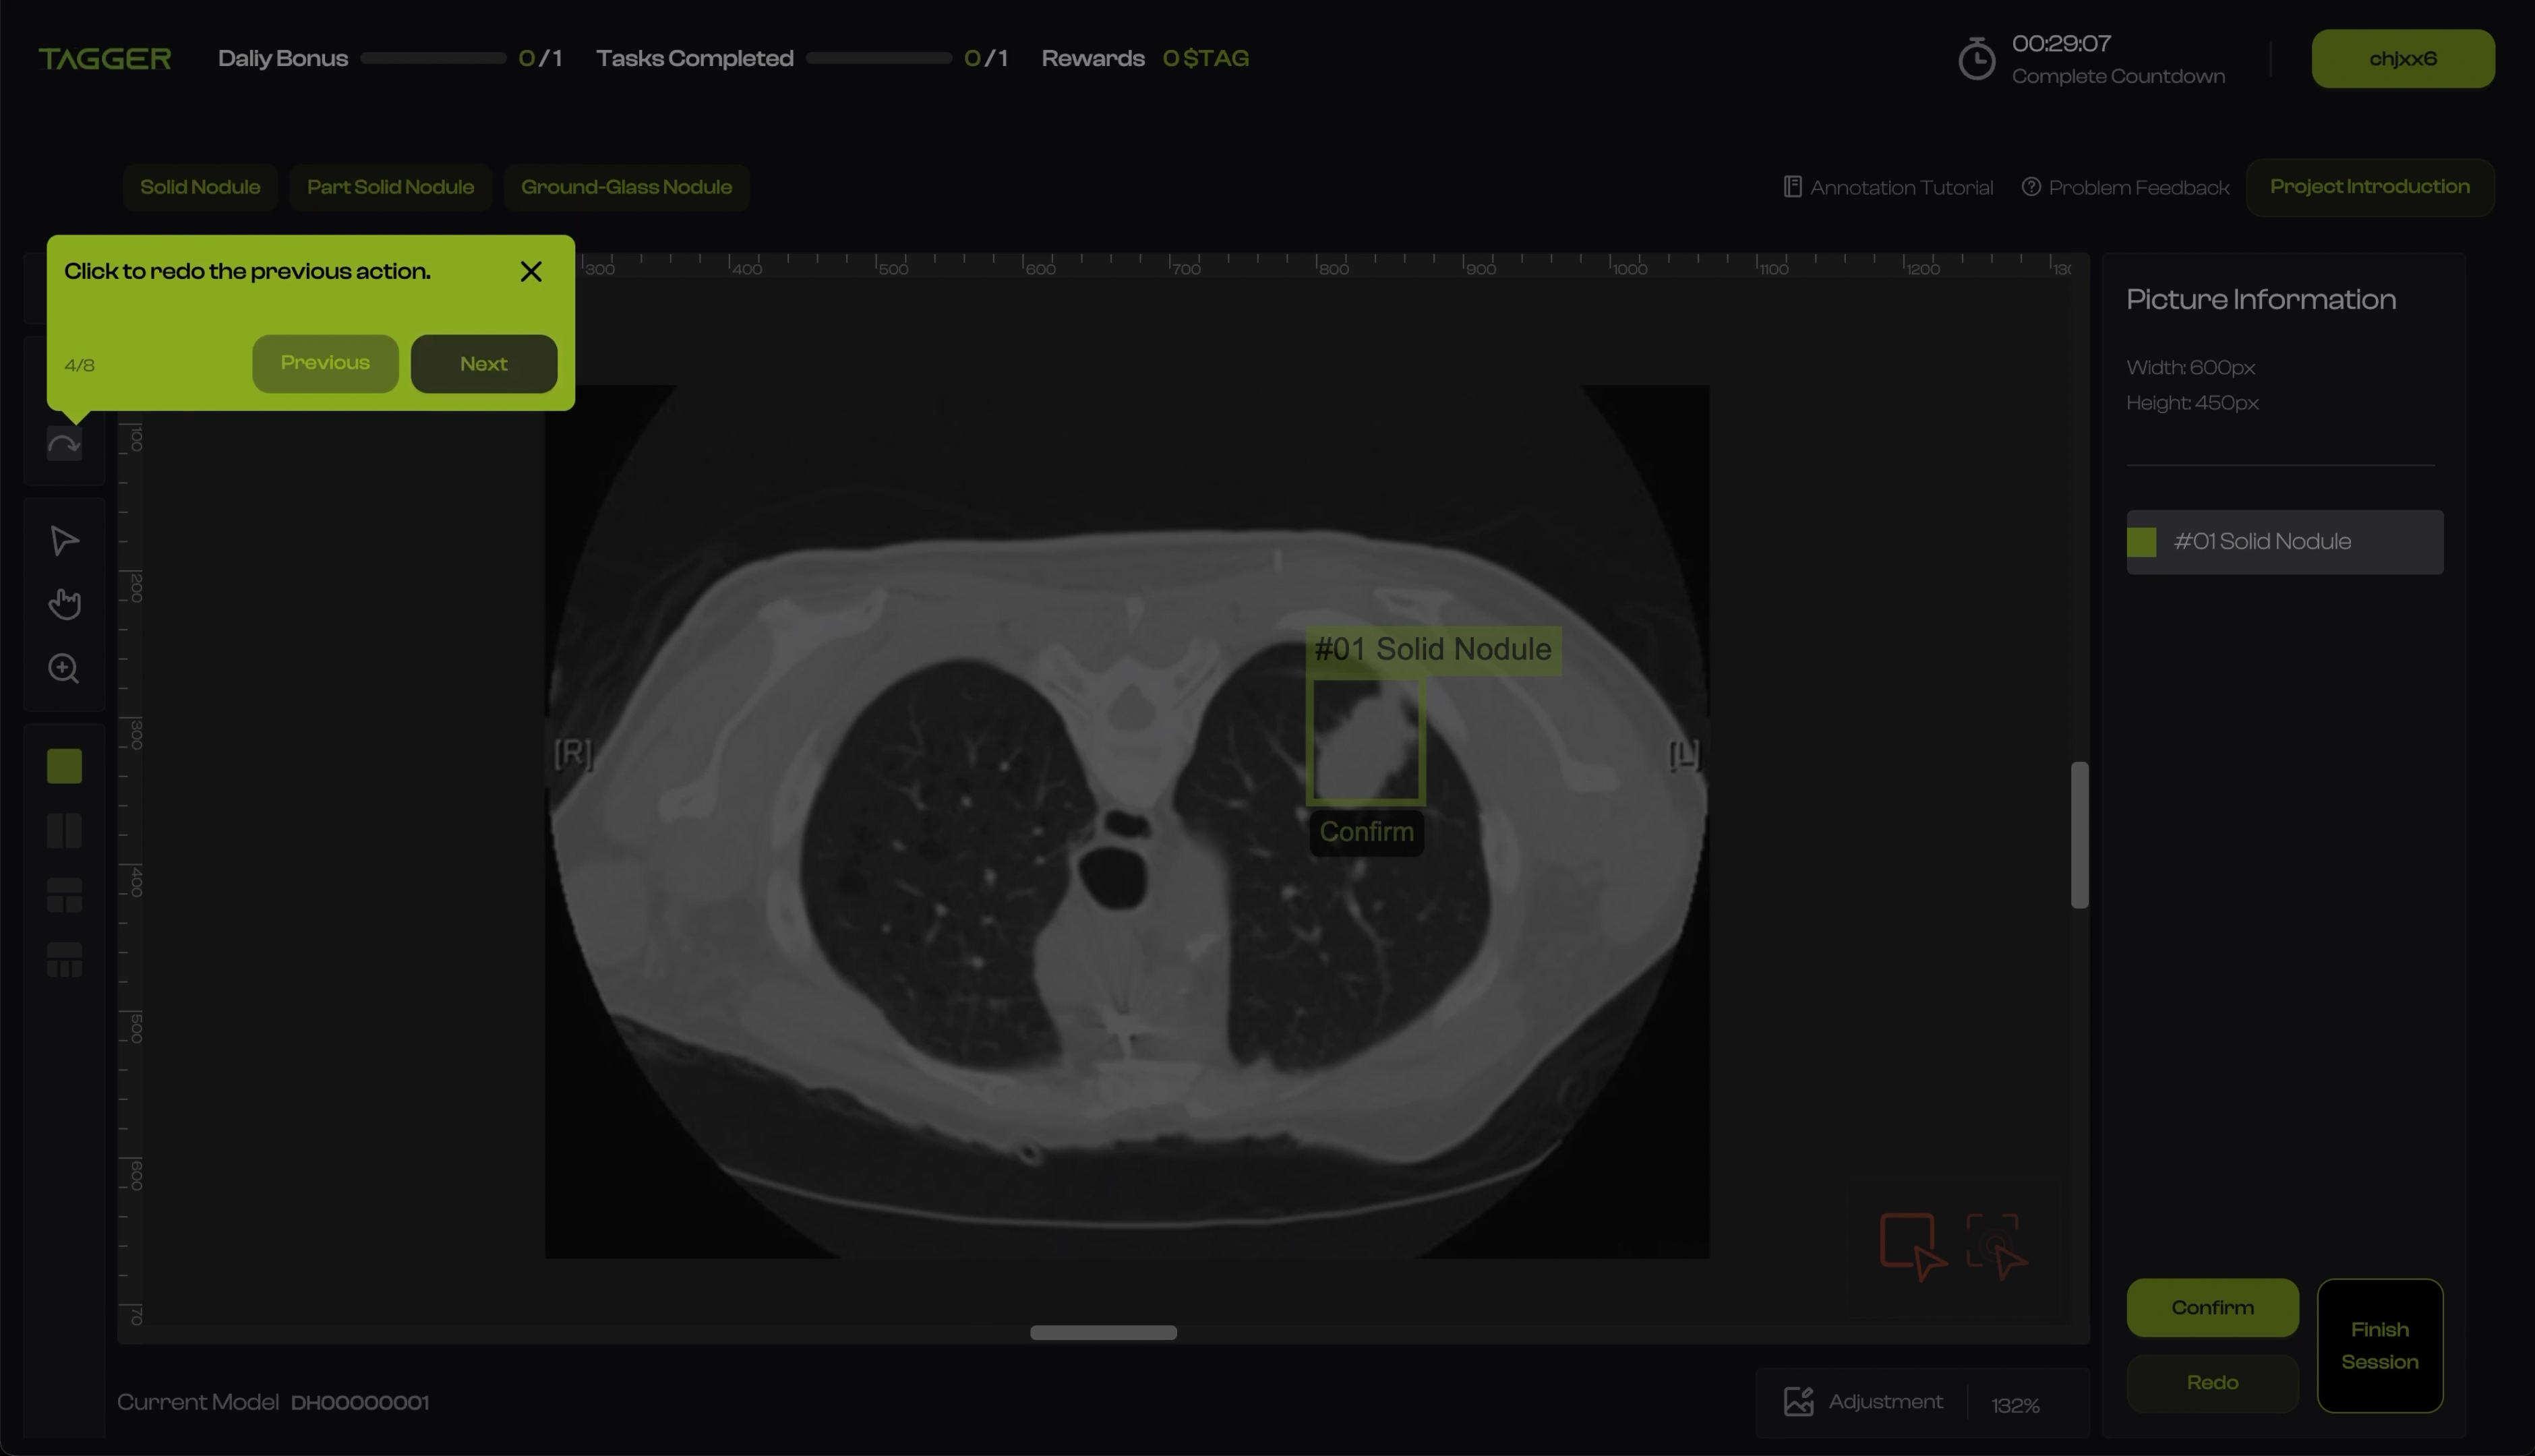Select the rectangle box selection tool
This screenshot has height=1456, width=2535.
(x=1911, y=1245)
